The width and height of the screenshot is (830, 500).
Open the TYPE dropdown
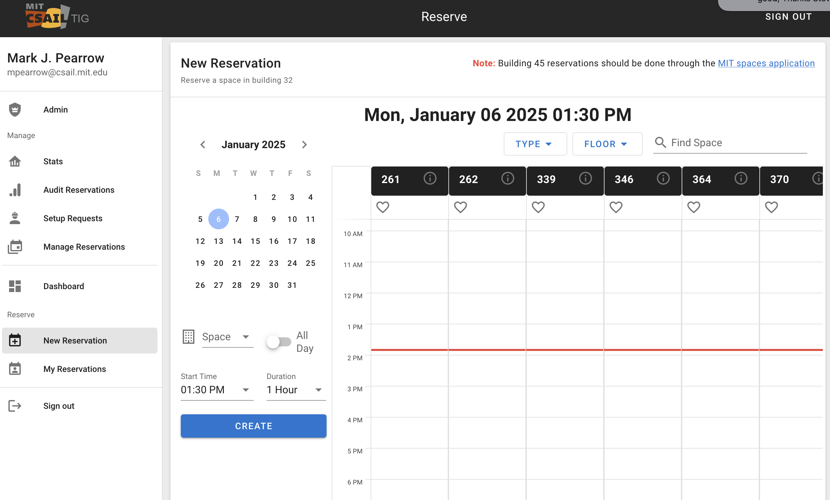[x=535, y=144]
